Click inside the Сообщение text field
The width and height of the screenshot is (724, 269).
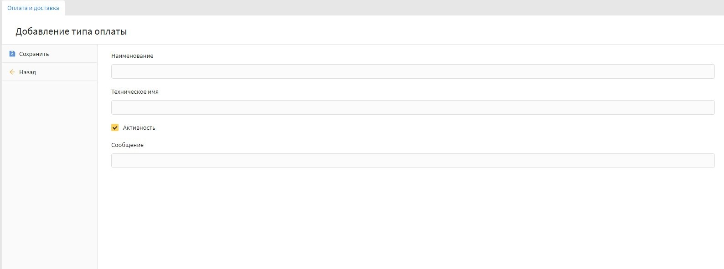click(x=413, y=161)
